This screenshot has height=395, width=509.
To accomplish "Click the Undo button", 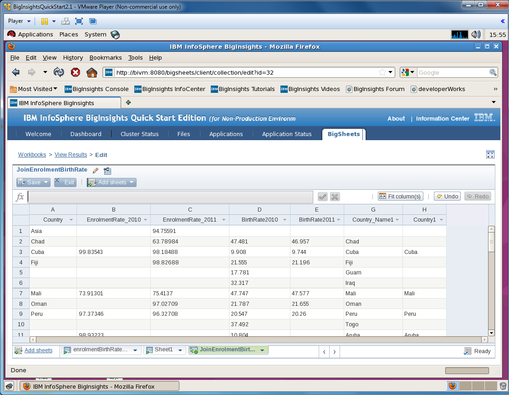I will (447, 197).
